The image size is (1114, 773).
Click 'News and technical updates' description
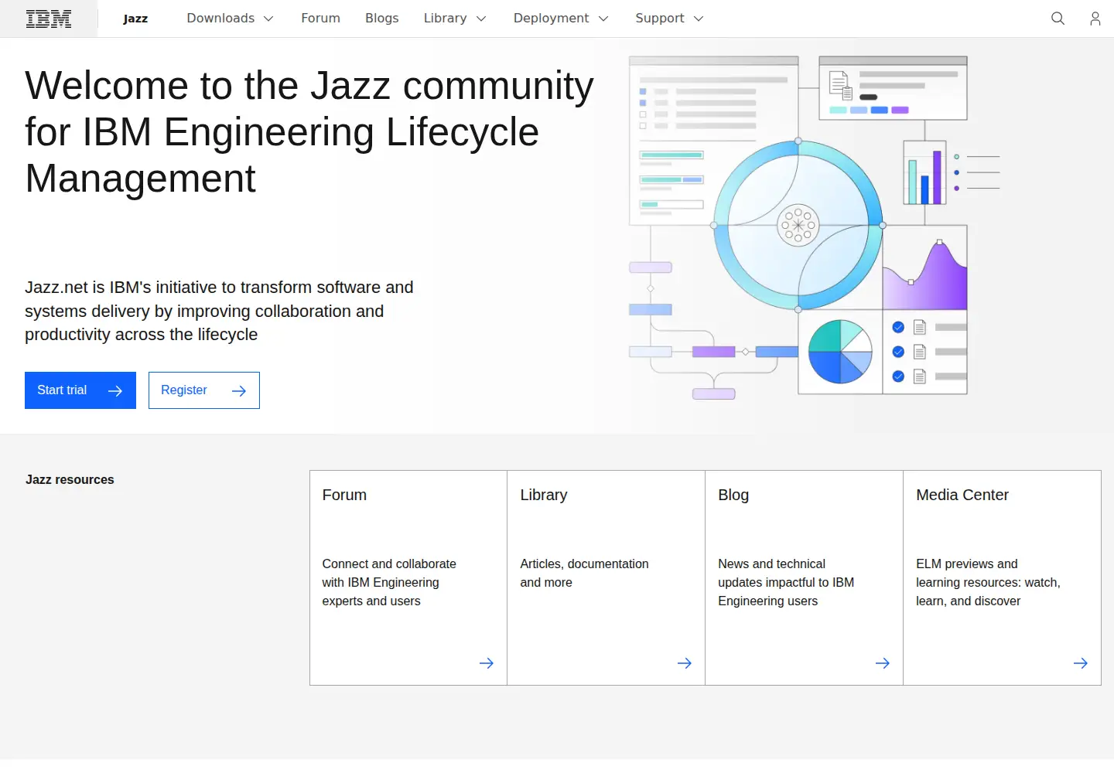click(x=786, y=582)
